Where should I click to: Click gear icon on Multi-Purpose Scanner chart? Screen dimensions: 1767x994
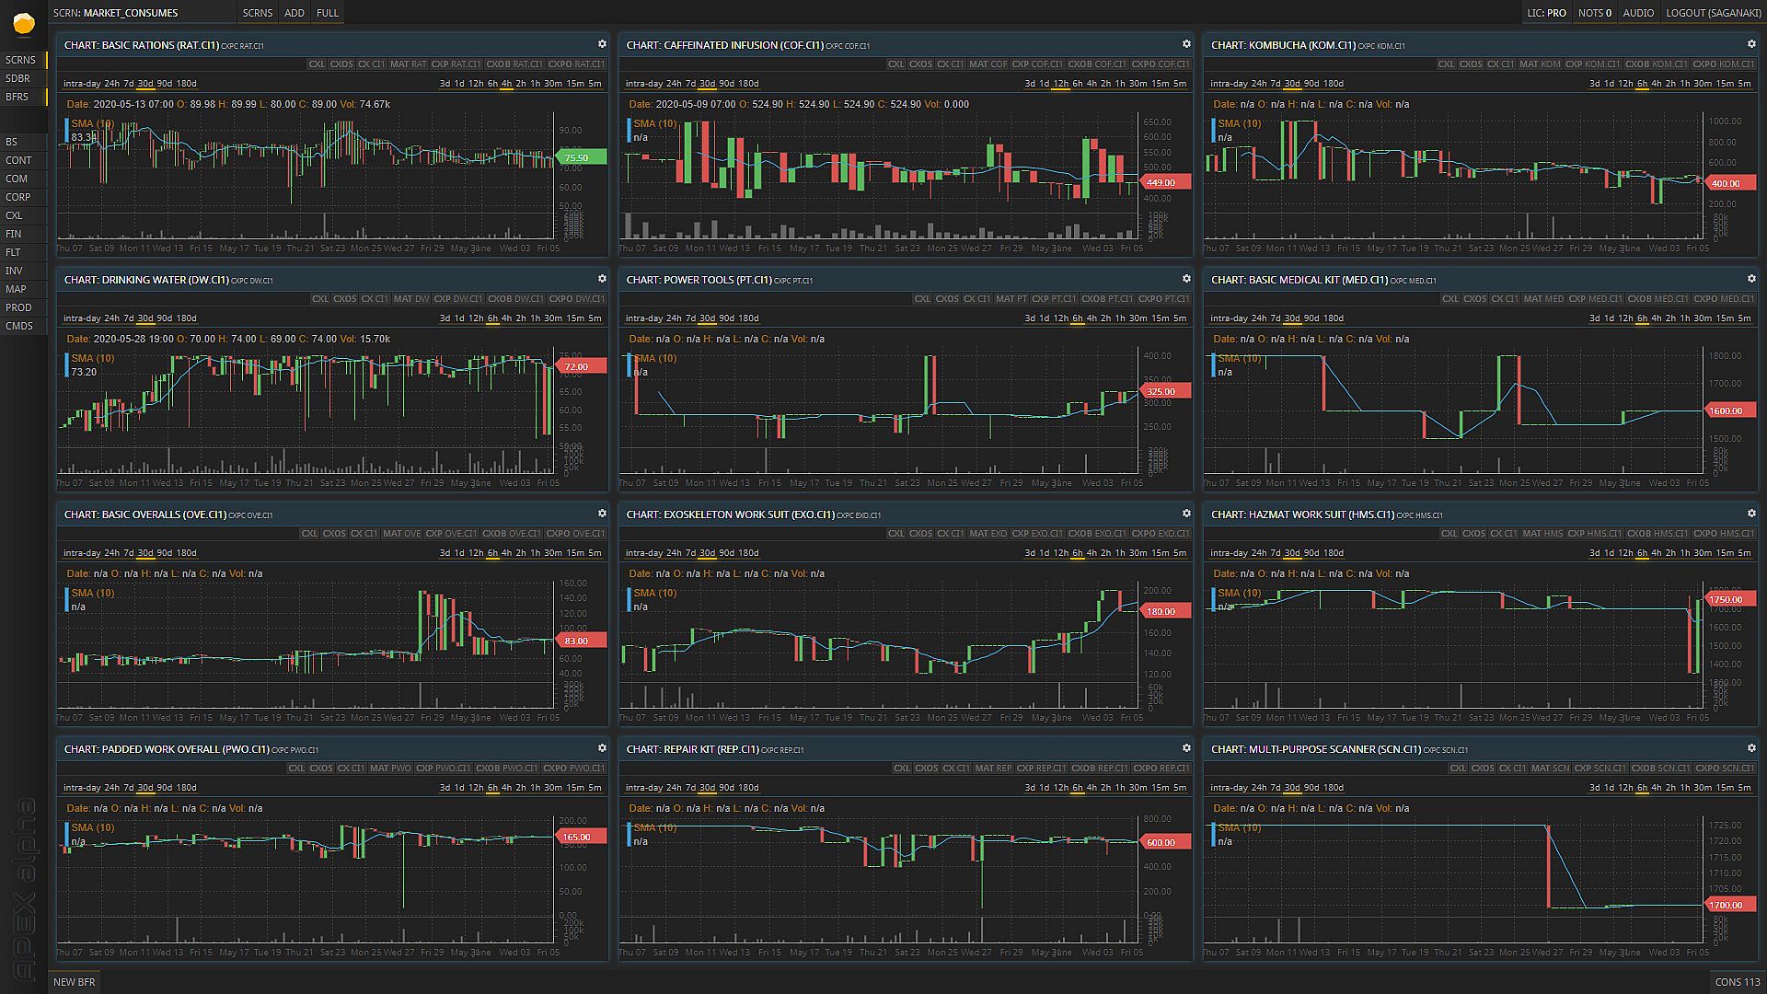tap(1751, 748)
